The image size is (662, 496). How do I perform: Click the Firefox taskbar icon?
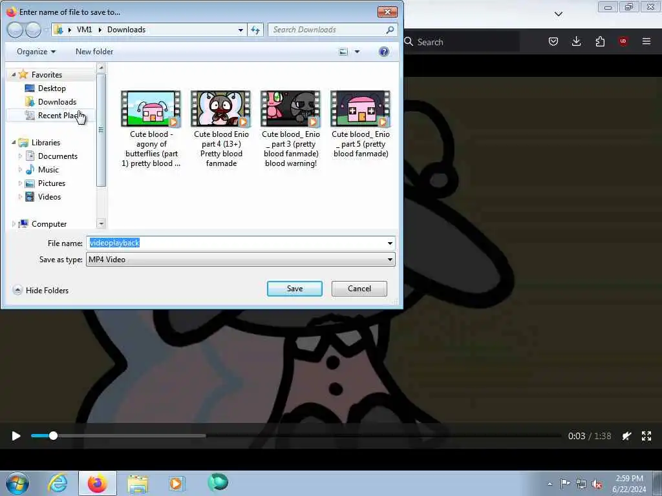tap(98, 483)
